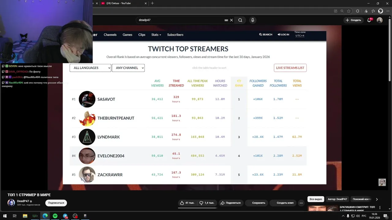Sort by FOLLOWERS GAINED column header
The width and height of the screenshot is (392, 220).
click(x=258, y=83)
